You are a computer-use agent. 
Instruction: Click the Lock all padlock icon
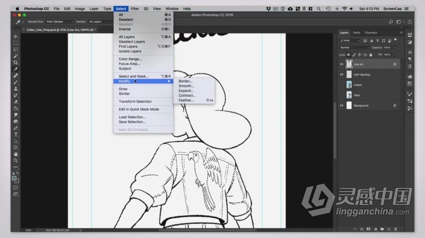[x=371, y=55]
